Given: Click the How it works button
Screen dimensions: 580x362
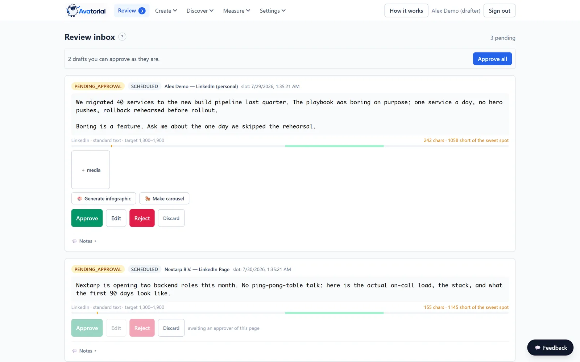Looking at the screenshot, I should [x=406, y=11].
